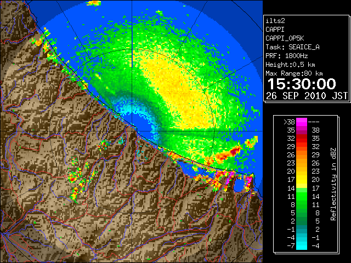Click the '26 SEP 2010 JST' date
The width and height of the screenshot is (351, 263).
tap(307, 96)
